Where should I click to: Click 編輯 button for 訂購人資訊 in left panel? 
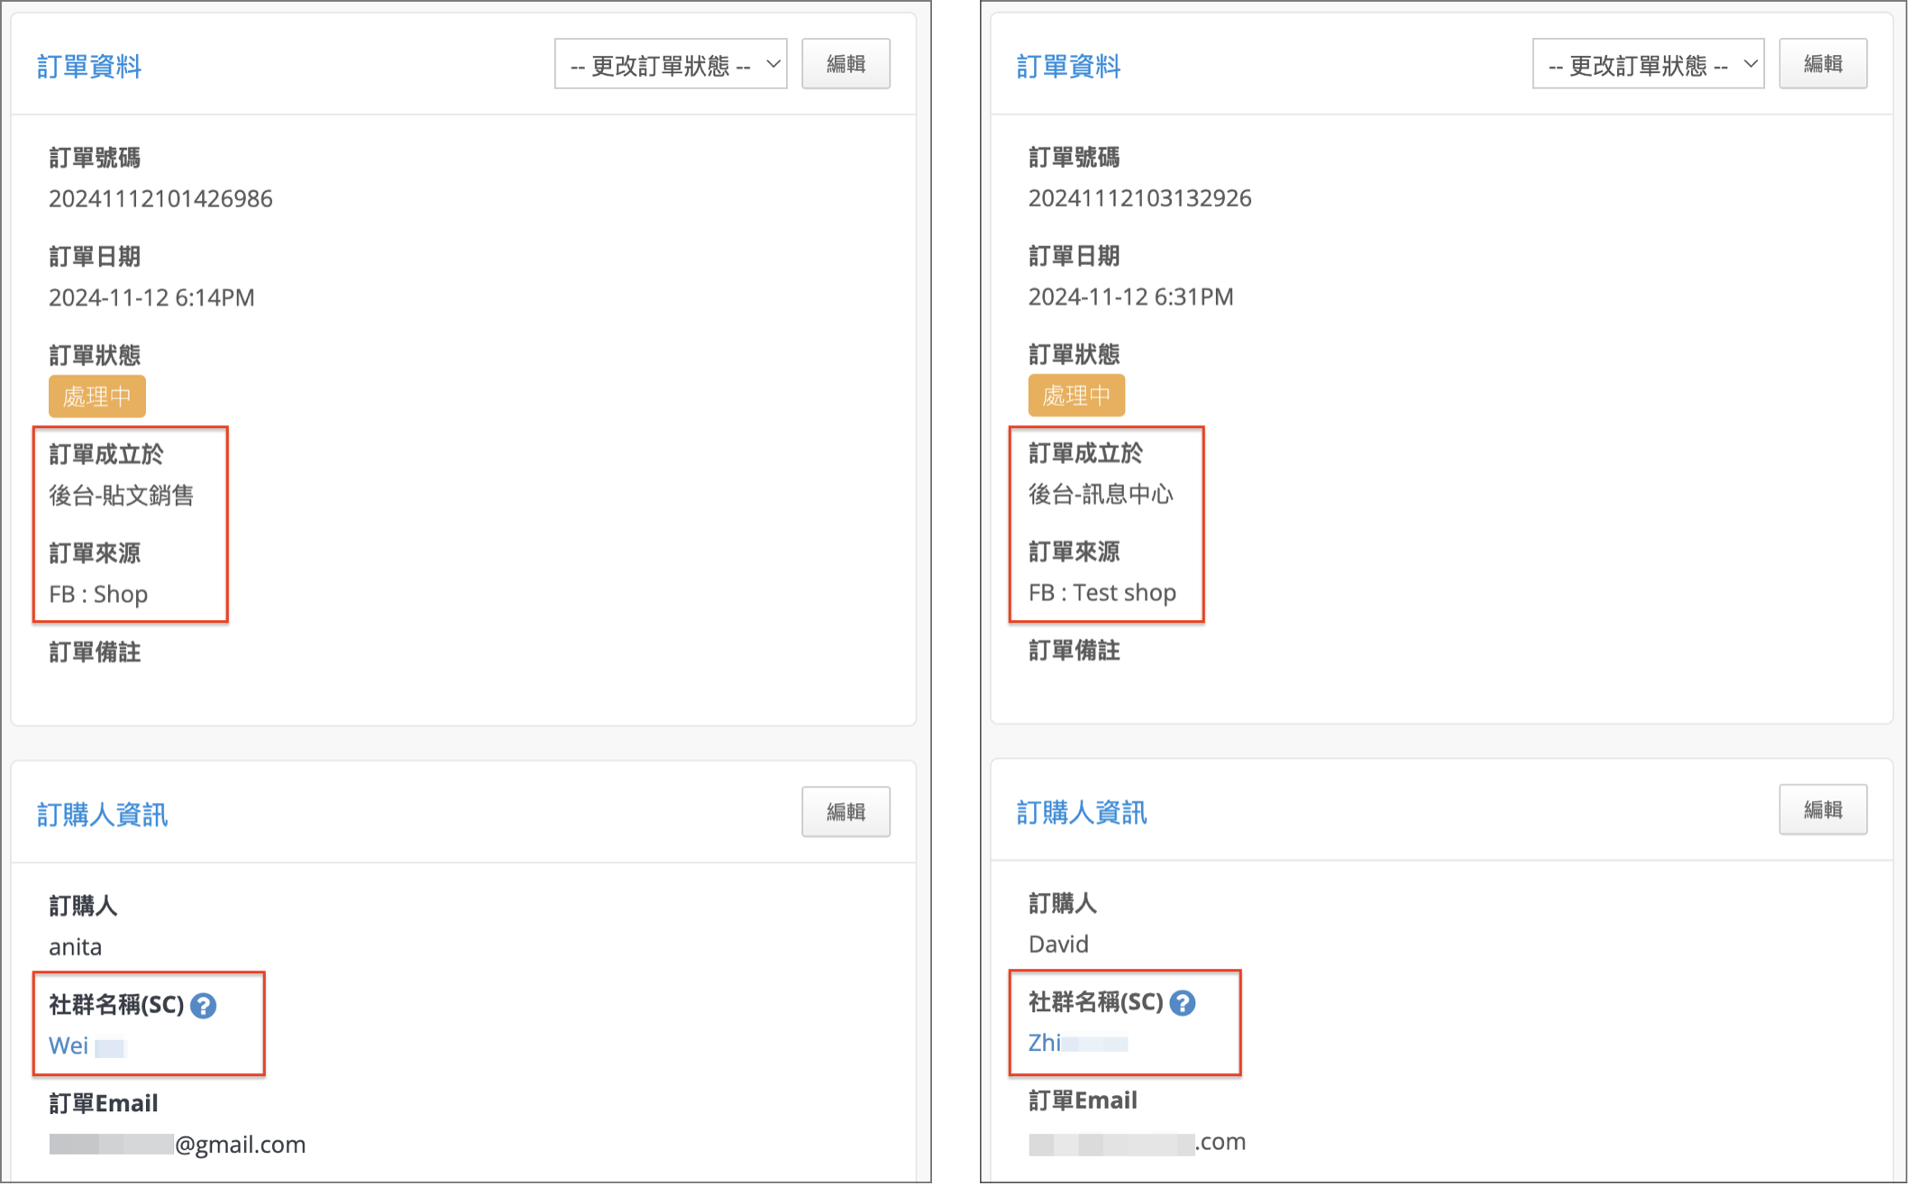pos(846,812)
